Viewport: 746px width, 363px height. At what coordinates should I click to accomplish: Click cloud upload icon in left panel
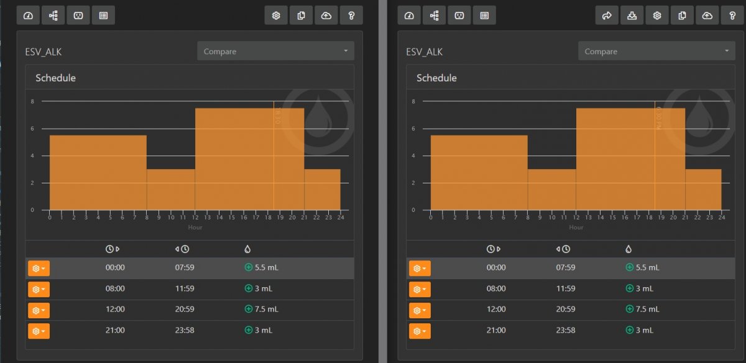pyautogui.click(x=326, y=16)
